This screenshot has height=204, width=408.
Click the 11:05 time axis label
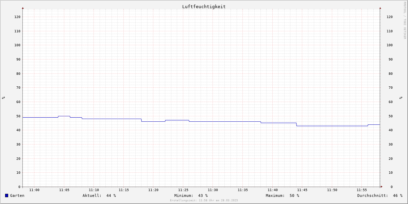coord(64,190)
